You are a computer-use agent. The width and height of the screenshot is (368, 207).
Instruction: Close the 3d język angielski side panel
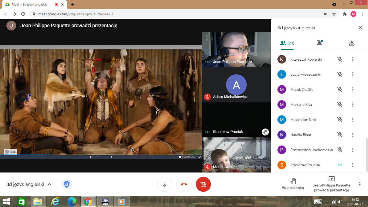[360, 28]
